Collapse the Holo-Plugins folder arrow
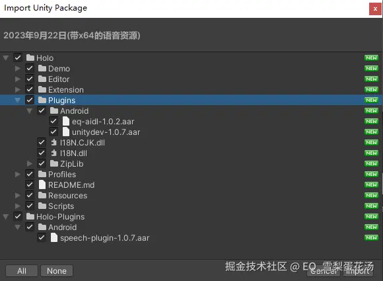383x281 pixels. click(x=6, y=216)
